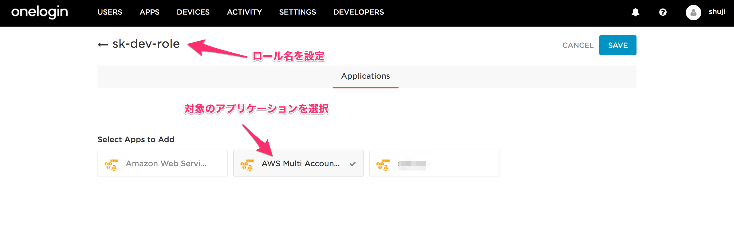Click the CANCEL link
Viewport: 734px width, 226px height.
pyautogui.click(x=578, y=45)
